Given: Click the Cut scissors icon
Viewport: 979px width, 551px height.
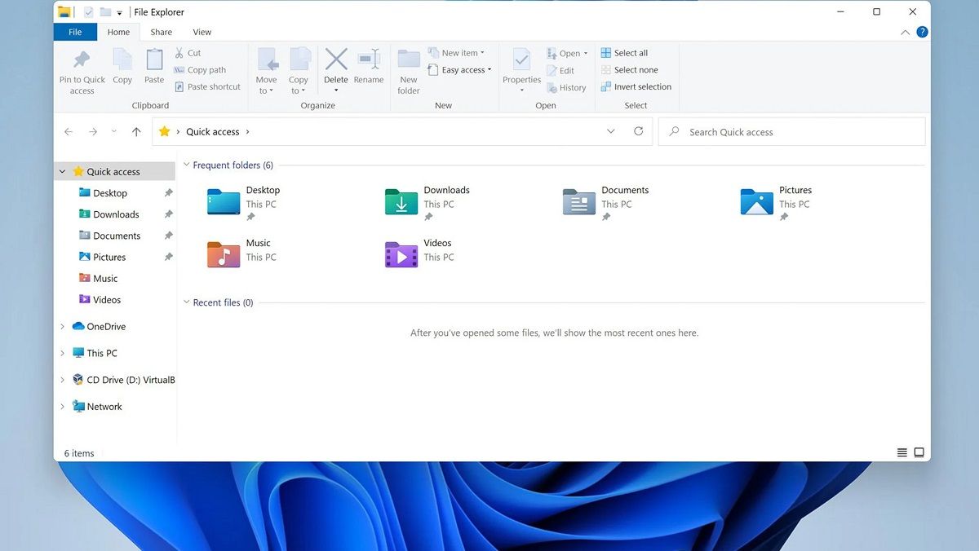Looking at the screenshot, I should click(x=179, y=53).
